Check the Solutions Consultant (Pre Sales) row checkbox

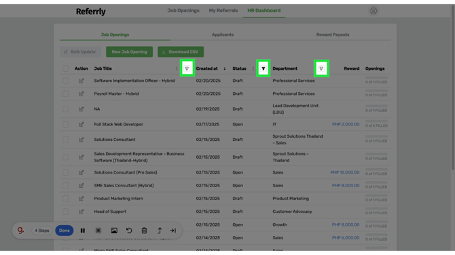click(66, 172)
